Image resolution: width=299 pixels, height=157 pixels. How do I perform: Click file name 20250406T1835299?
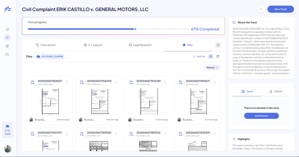click(198, 133)
